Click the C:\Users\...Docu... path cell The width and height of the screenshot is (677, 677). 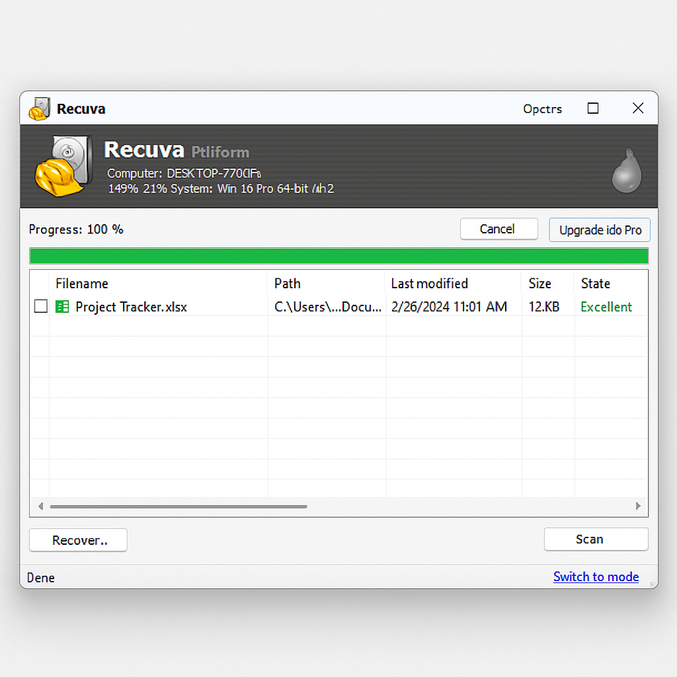click(328, 307)
